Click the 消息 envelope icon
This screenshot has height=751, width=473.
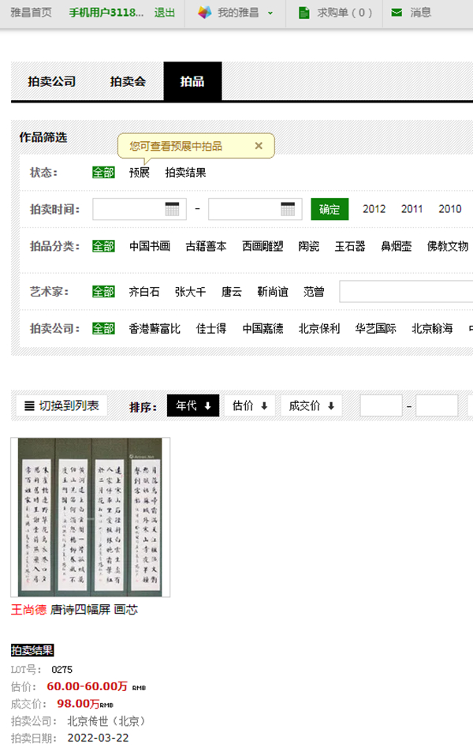[x=397, y=13]
